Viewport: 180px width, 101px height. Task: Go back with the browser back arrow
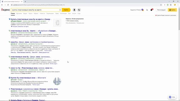point(2,5)
